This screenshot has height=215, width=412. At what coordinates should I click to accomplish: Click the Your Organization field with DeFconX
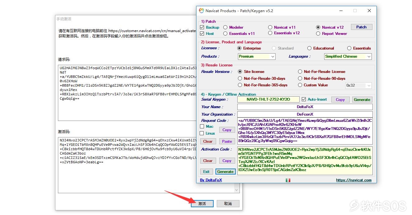coord(305,114)
